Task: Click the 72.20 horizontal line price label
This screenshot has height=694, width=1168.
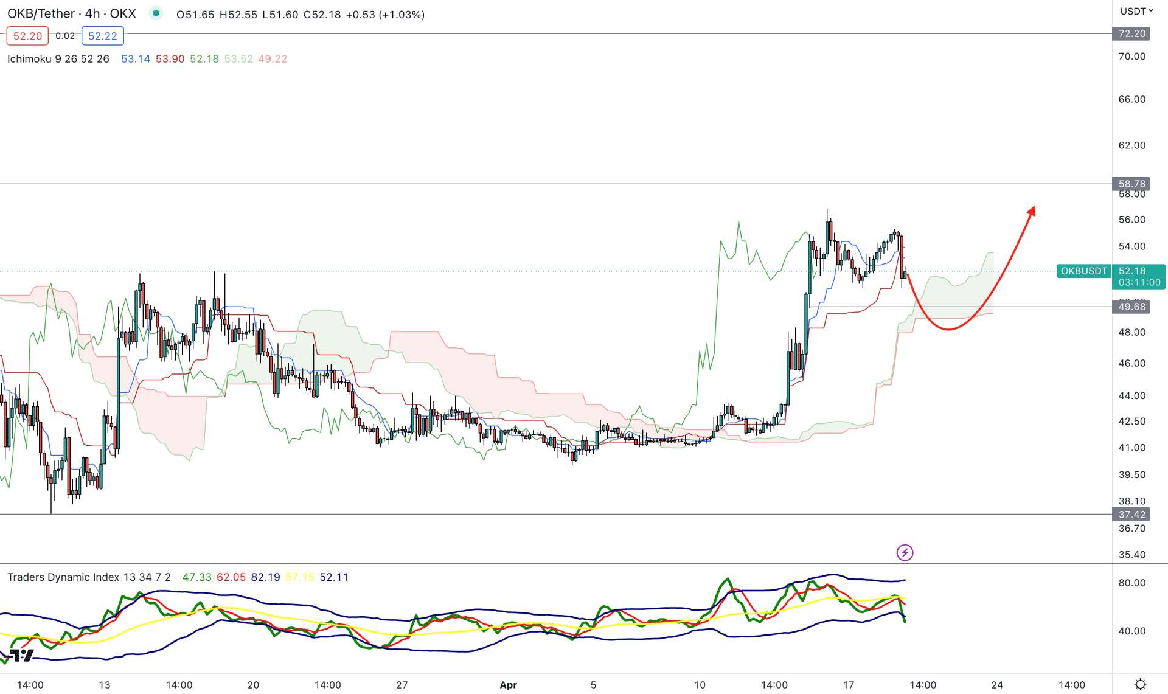Action: [x=1131, y=33]
